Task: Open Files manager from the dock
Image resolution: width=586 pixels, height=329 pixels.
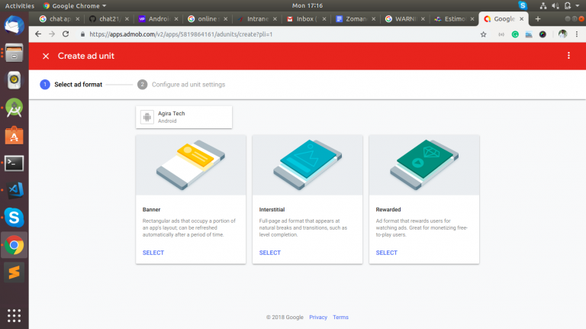Action: (14, 53)
